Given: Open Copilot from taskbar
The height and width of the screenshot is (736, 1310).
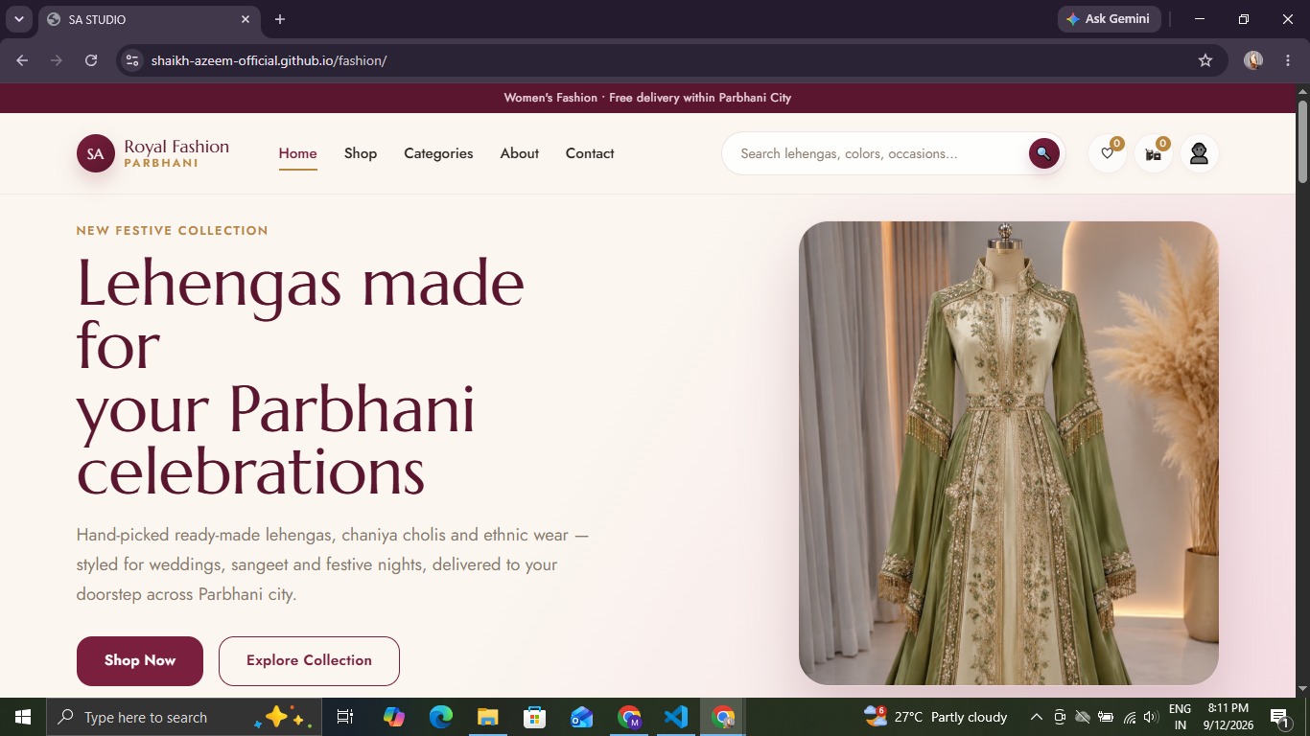Looking at the screenshot, I should (x=394, y=717).
